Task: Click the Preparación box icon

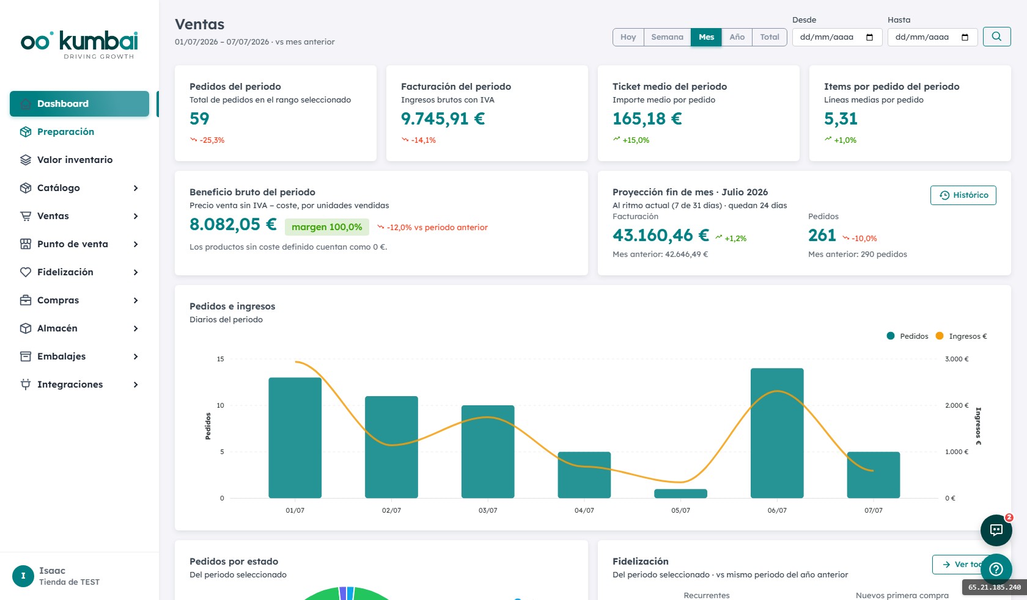Action: 26,132
